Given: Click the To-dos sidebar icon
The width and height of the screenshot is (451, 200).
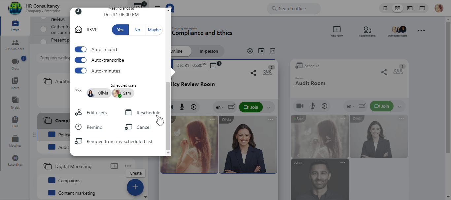Looking at the screenshot, I should [x=15, y=102].
